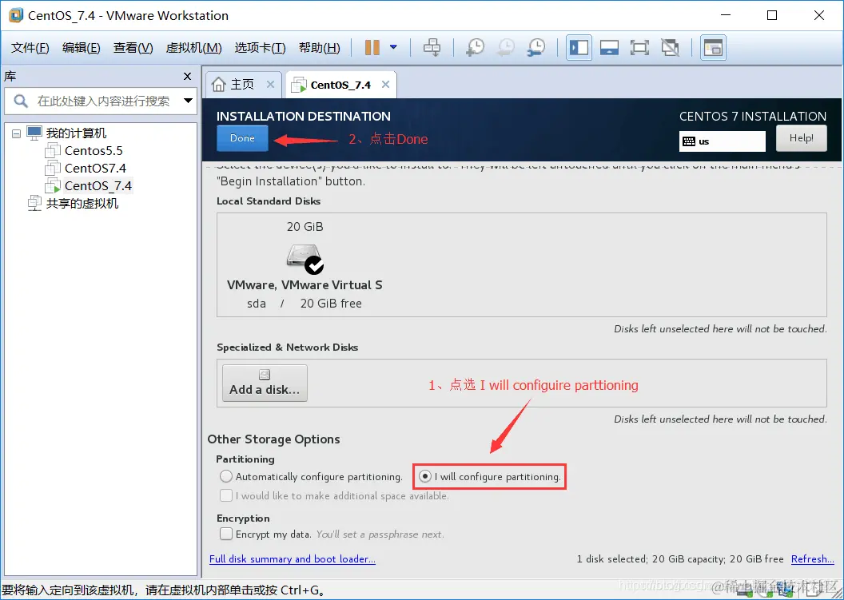Screen dimensions: 844x600
Task: Click the us keyboard layout indicator
Action: click(x=722, y=141)
